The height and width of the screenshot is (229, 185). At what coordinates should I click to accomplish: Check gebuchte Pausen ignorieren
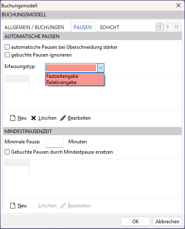coord(7,55)
